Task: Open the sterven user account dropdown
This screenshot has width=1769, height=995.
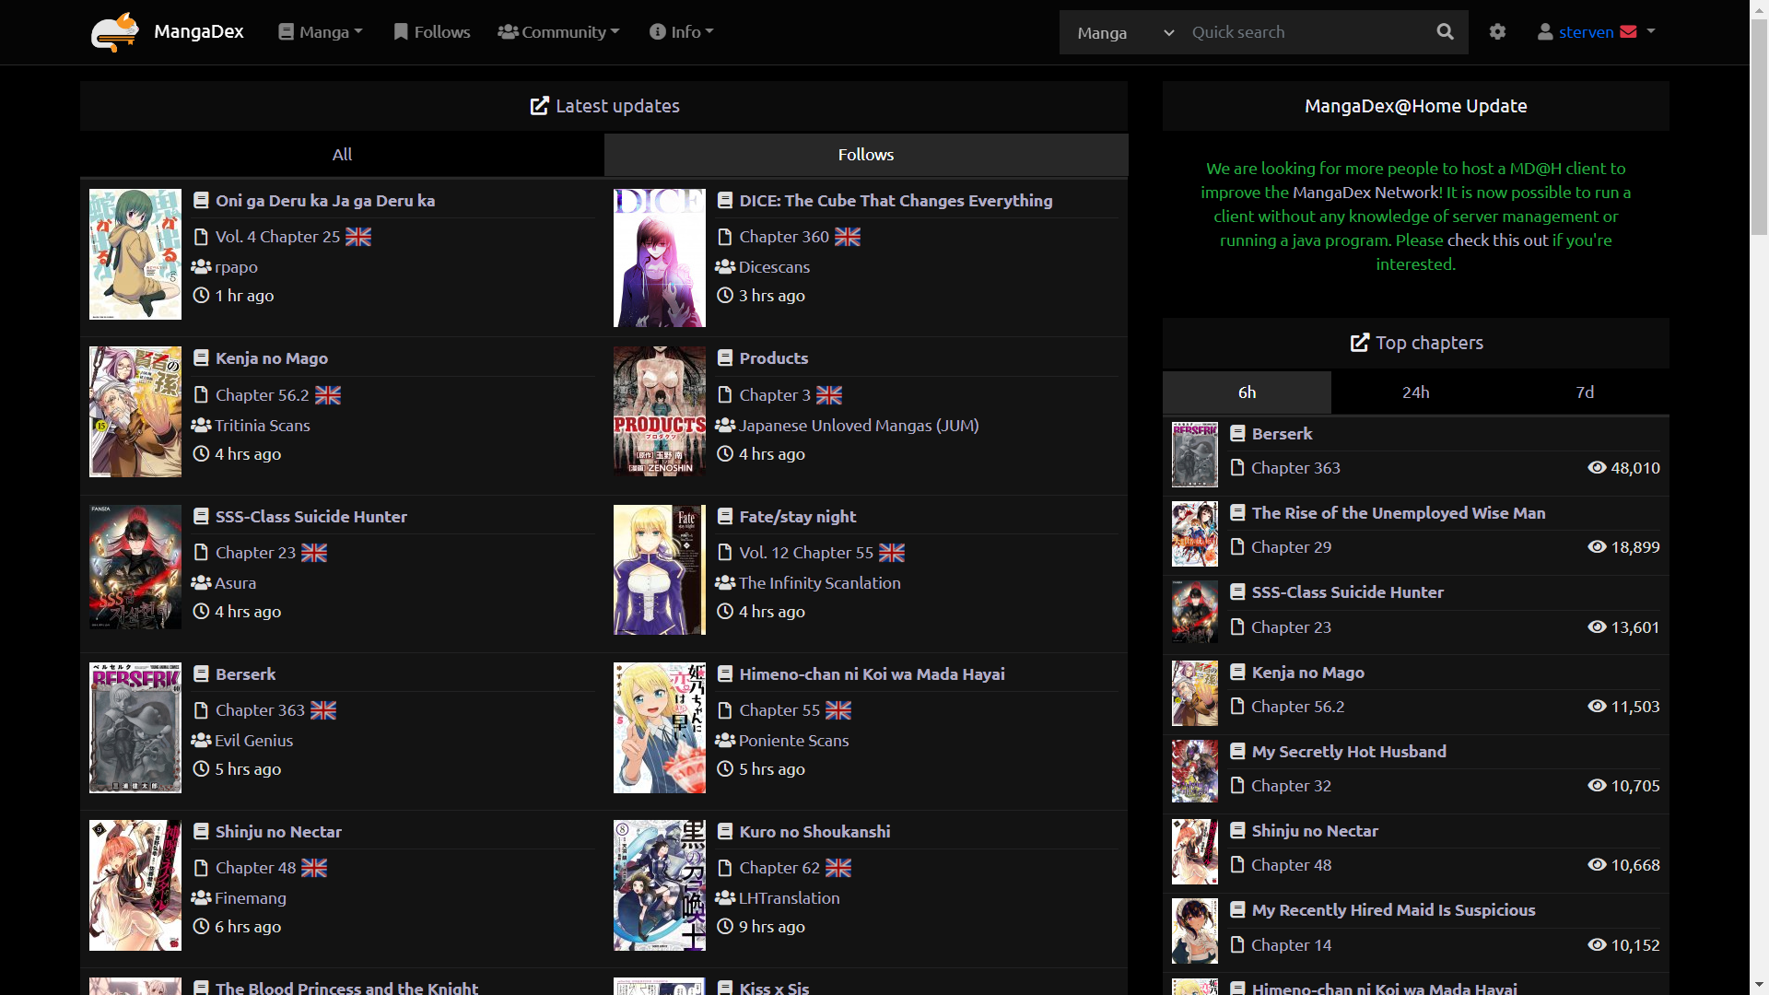Action: point(1597,32)
